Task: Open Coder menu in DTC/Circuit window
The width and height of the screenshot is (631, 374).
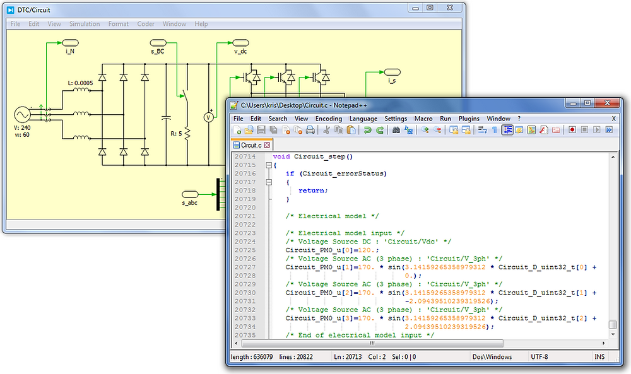Action: pos(146,24)
